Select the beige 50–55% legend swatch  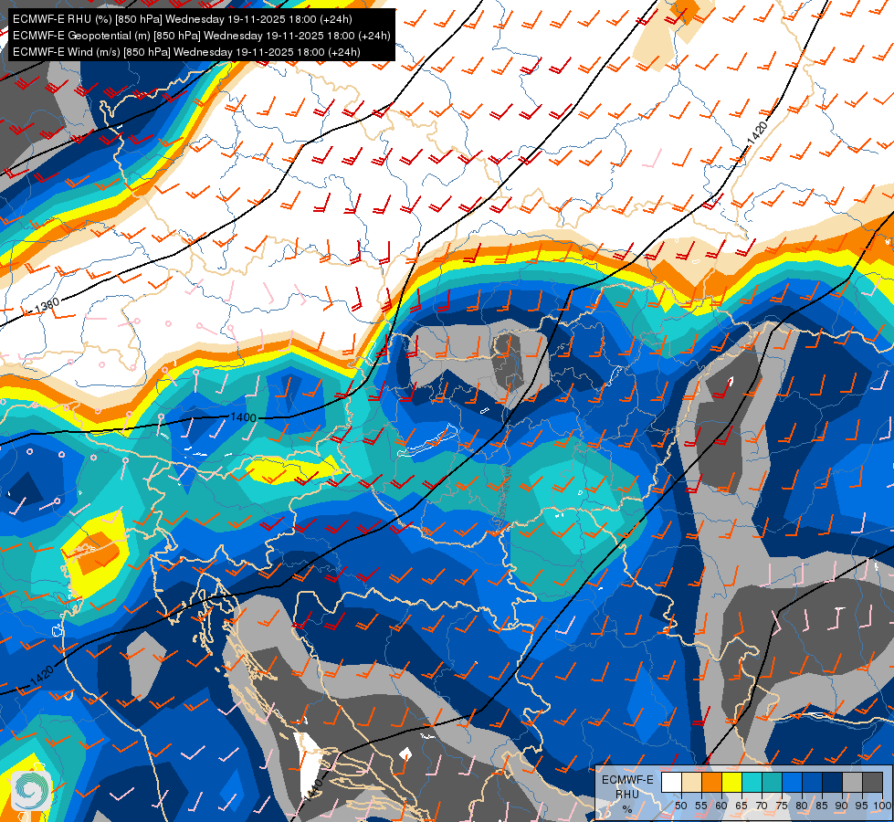click(x=691, y=782)
